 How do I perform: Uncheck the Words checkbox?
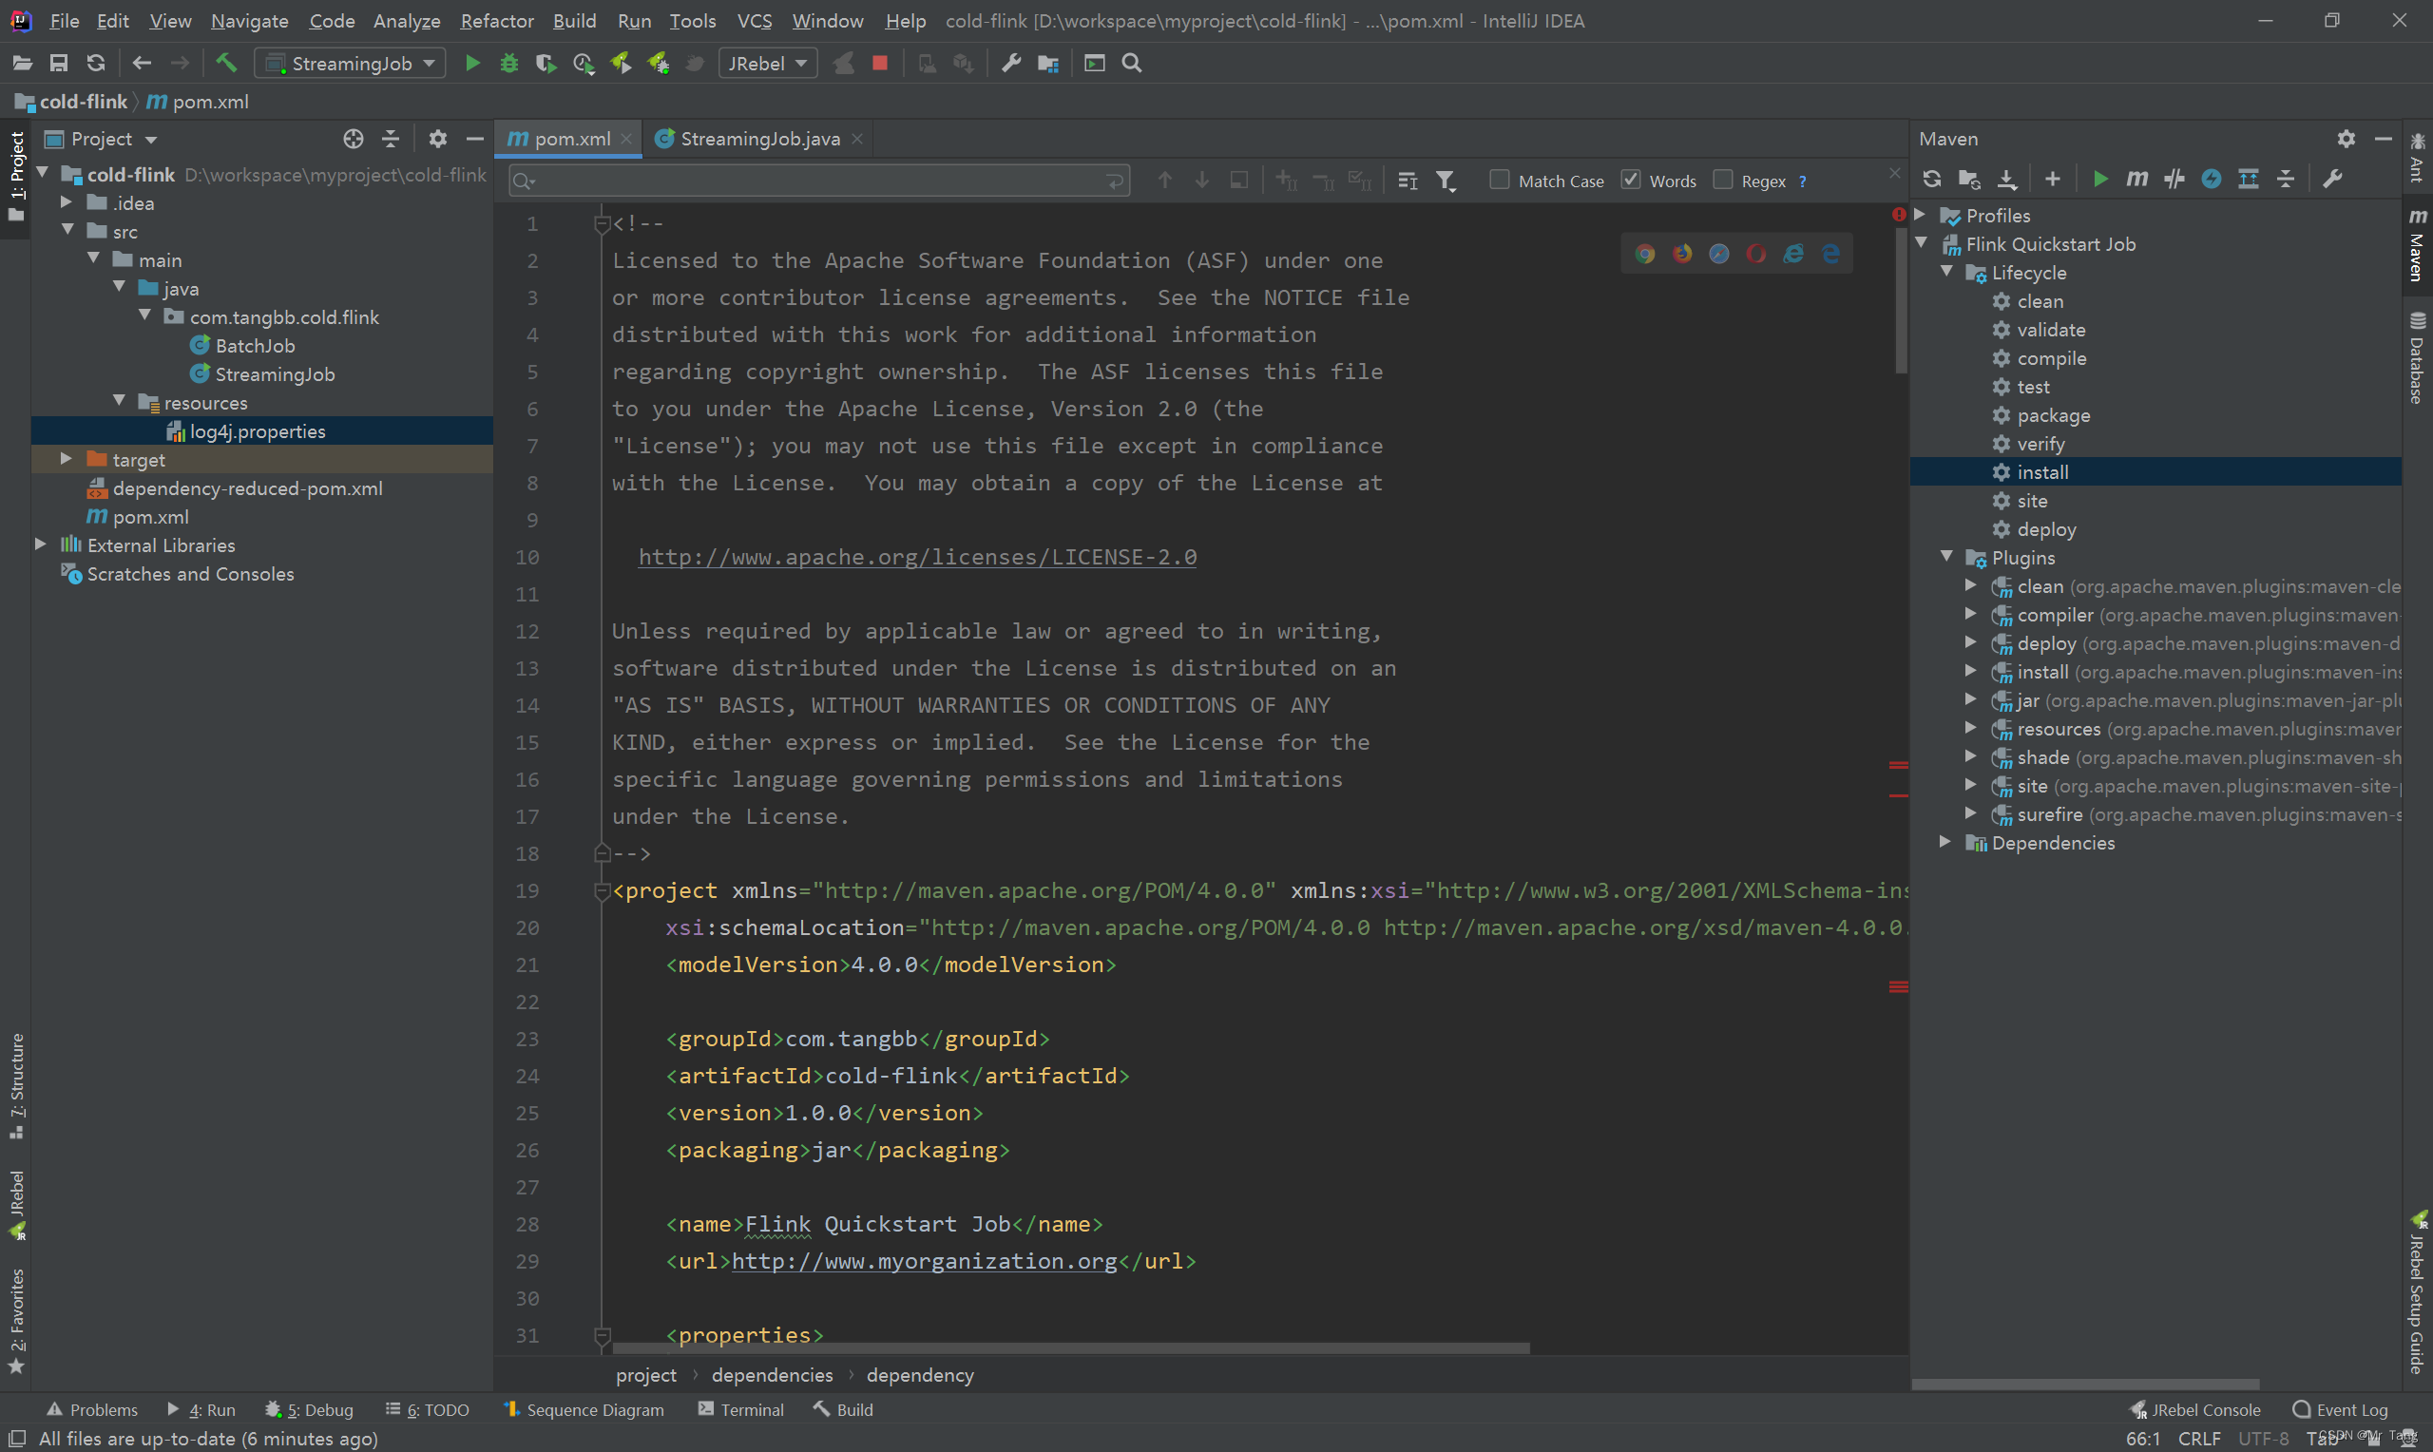pyautogui.click(x=1630, y=180)
